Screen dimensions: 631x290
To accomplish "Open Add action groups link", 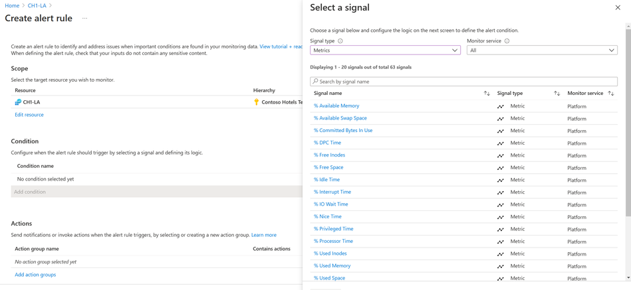I will pos(35,275).
